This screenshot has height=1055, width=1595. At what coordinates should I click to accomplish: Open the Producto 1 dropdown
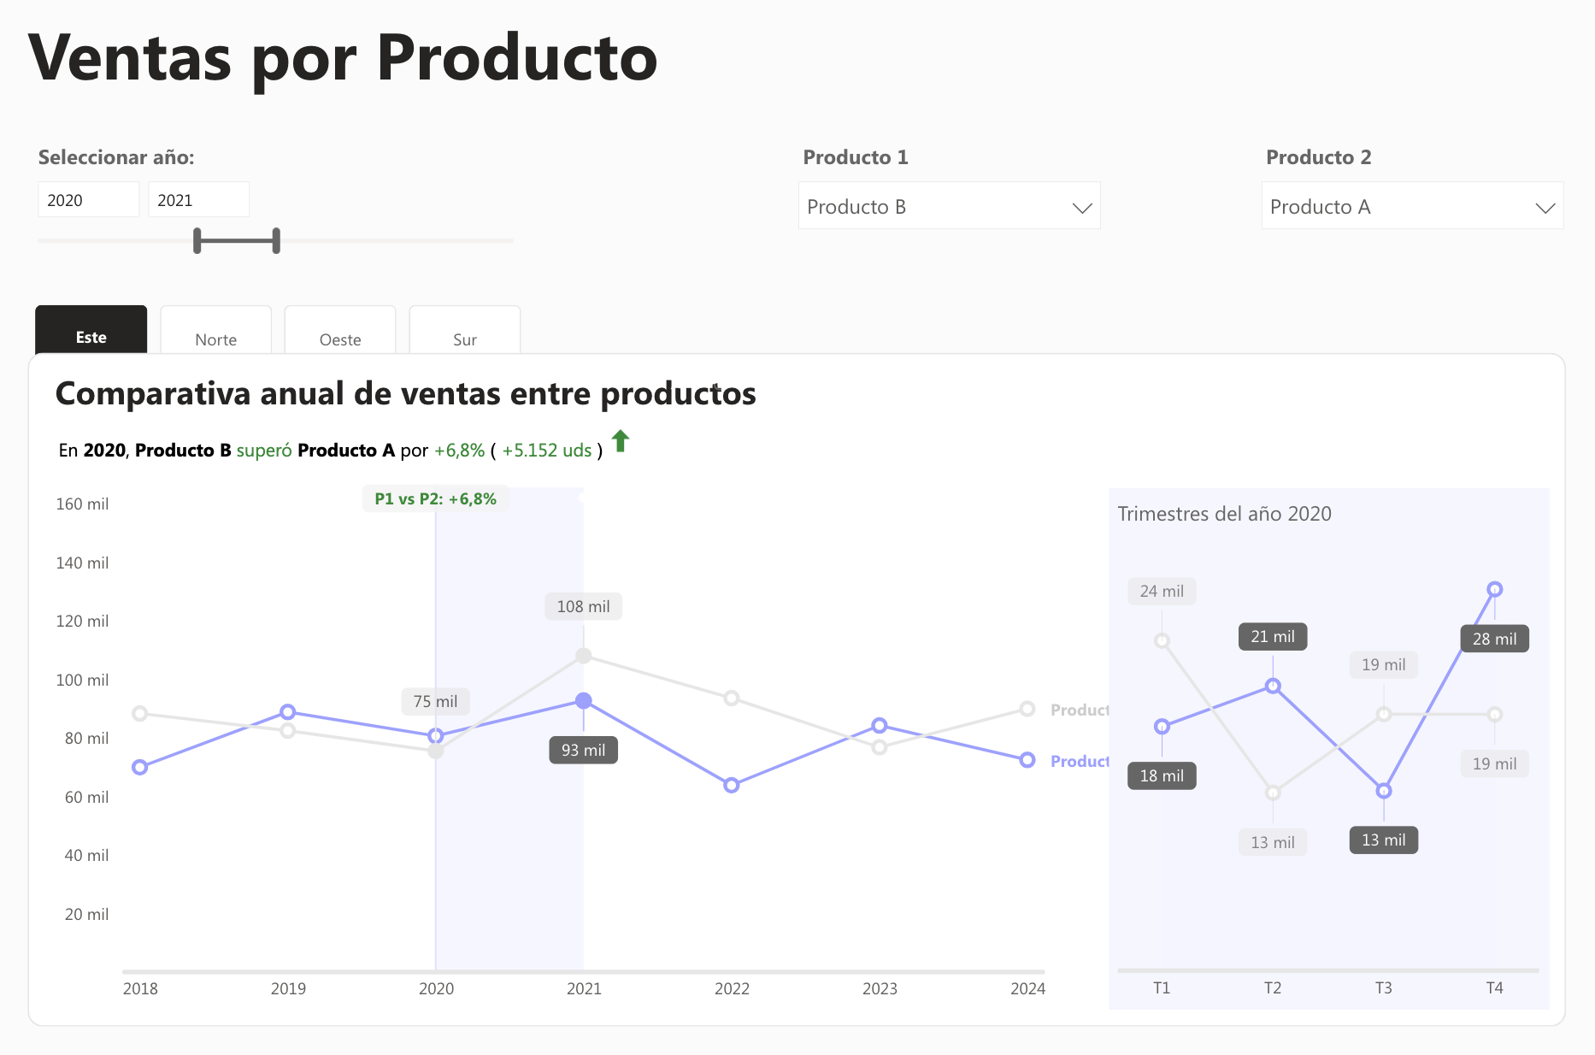[x=949, y=206]
